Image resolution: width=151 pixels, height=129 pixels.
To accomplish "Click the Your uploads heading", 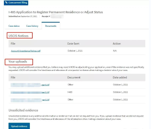I will click(18, 62).
